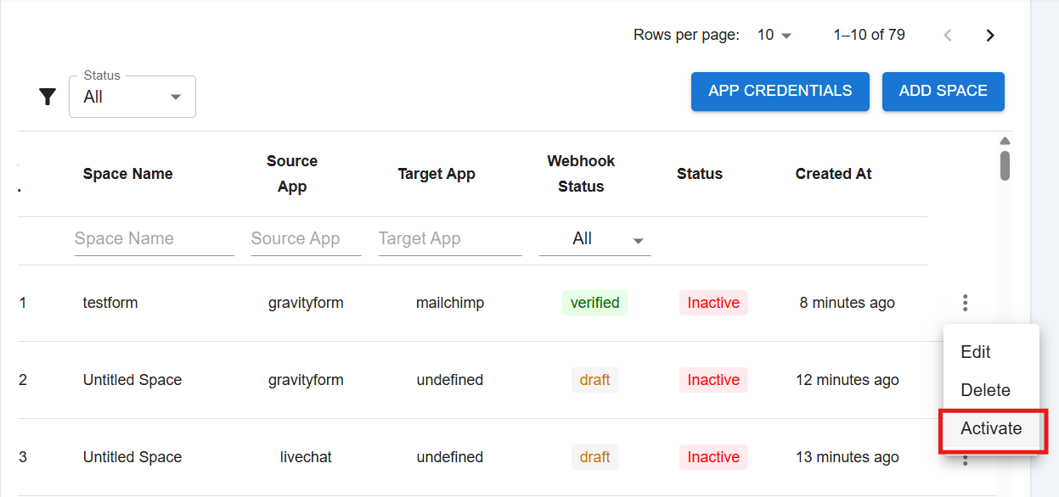Click the testform space name

point(110,303)
